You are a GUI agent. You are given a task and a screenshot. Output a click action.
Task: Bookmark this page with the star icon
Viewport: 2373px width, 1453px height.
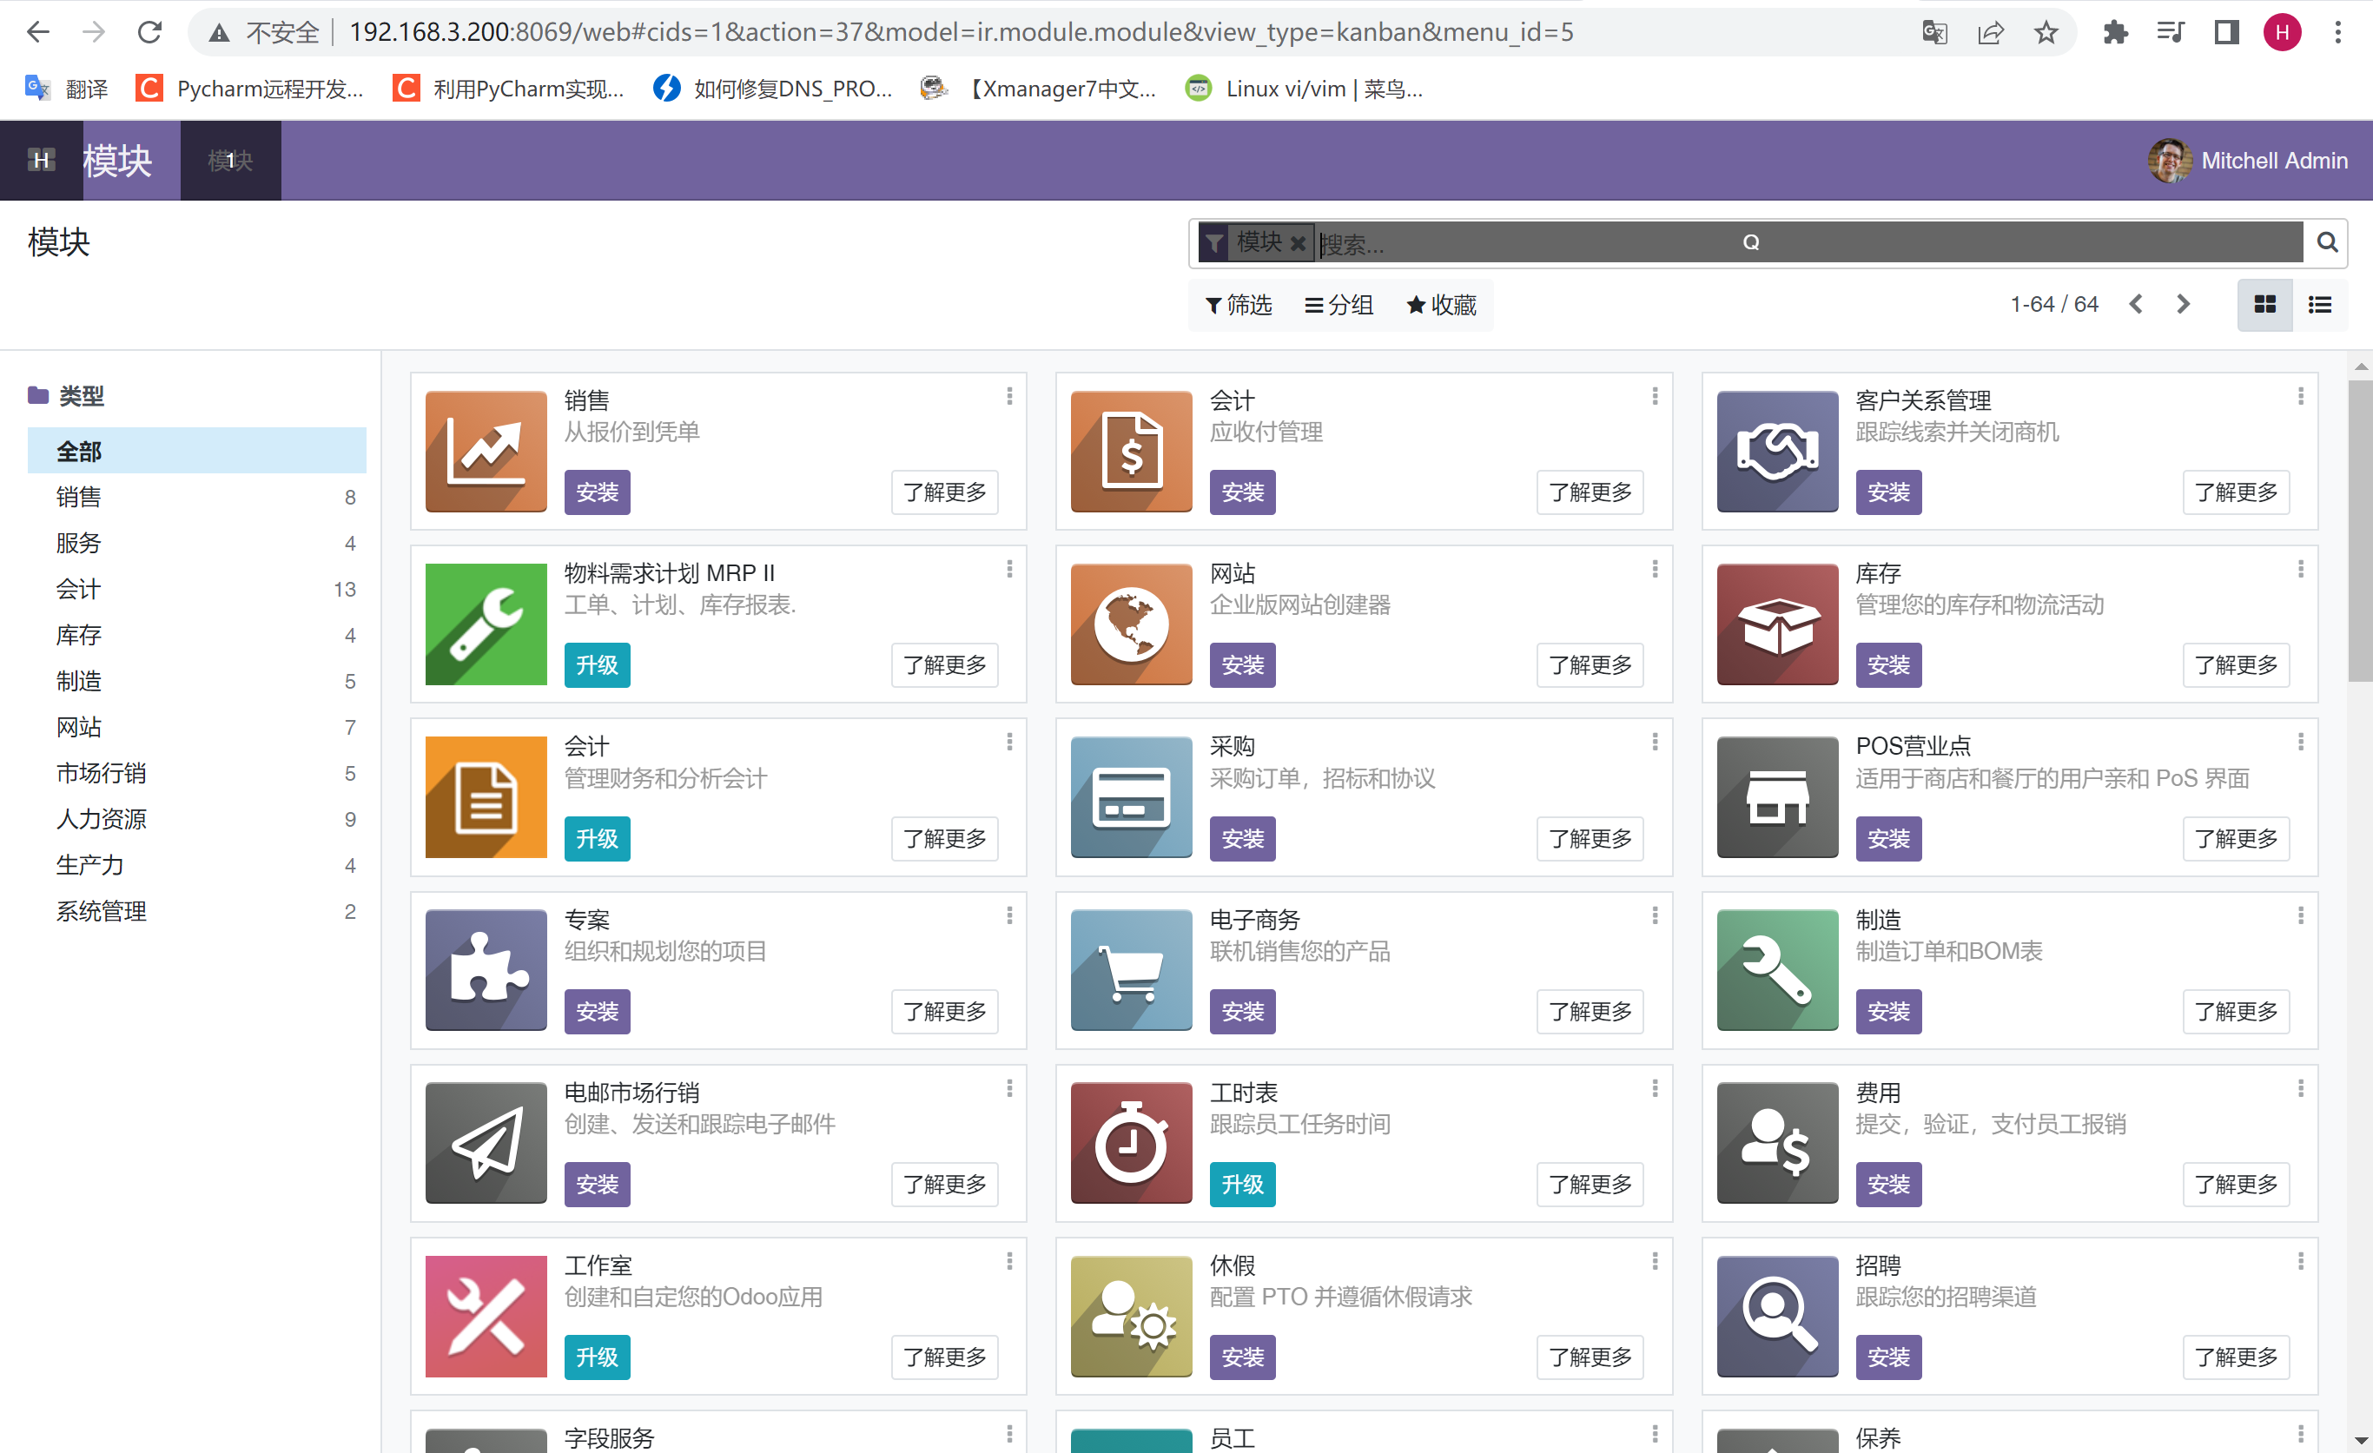click(2046, 33)
